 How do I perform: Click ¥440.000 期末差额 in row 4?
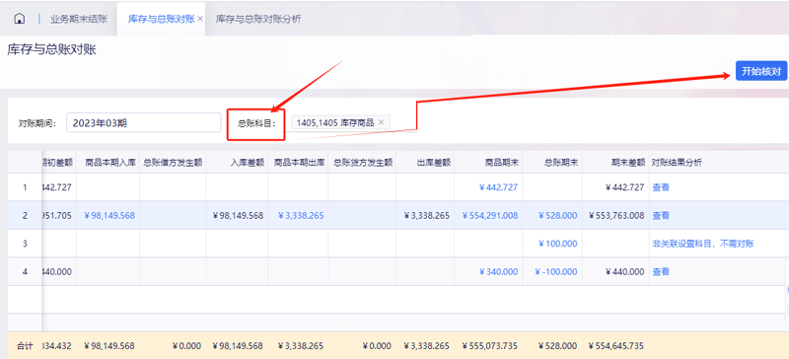(x=625, y=272)
